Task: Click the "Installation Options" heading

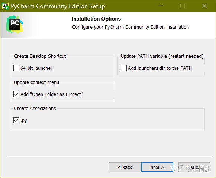Action: coord(96,19)
